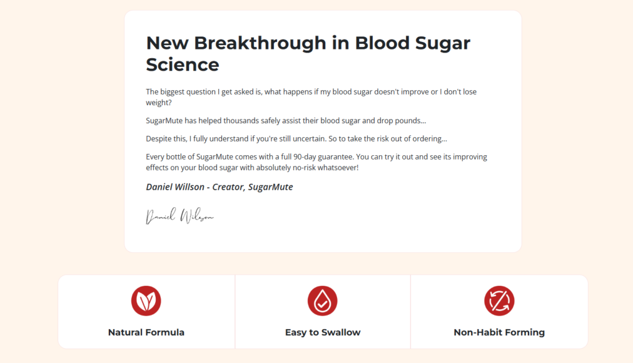Image resolution: width=633 pixels, height=363 pixels.
Task: Click the "Every bottle of SugarMute" paragraph start
Action: tap(185, 157)
